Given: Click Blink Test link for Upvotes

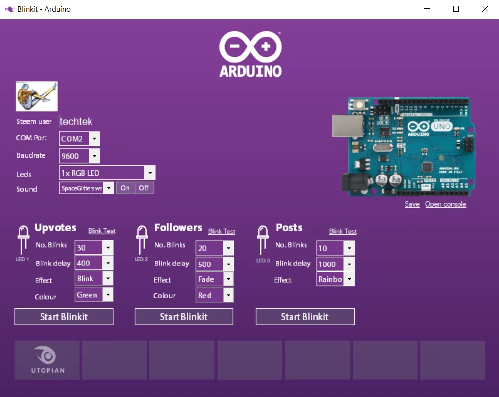Looking at the screenshot, I should (102, 231).
